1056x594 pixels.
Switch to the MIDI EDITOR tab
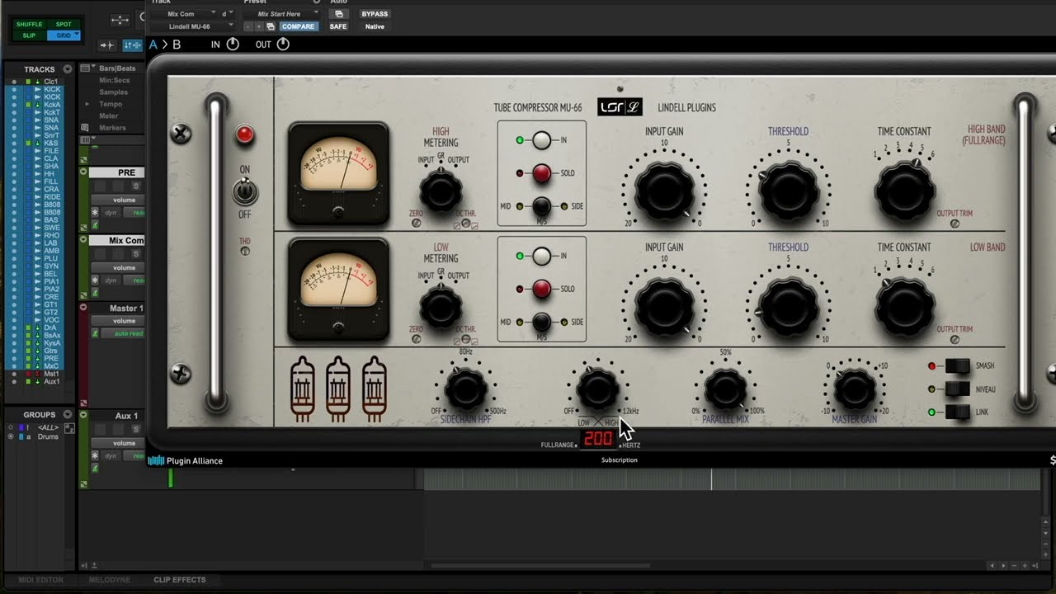[41, 580]
